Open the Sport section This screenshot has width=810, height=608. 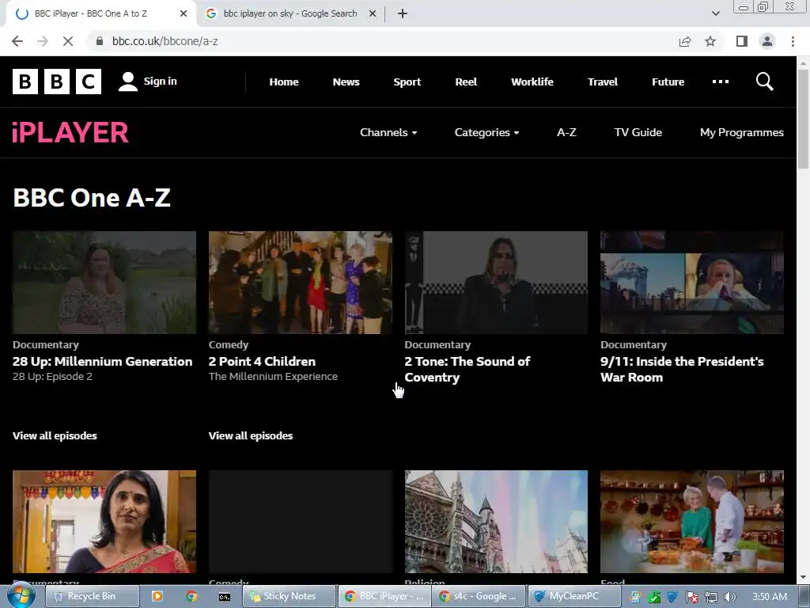tap(407, 82)
